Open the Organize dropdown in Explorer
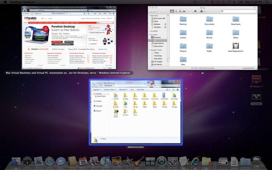 (x=97, y=89)
